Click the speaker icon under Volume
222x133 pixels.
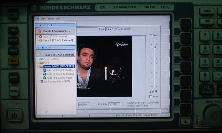tap(157, 91)
